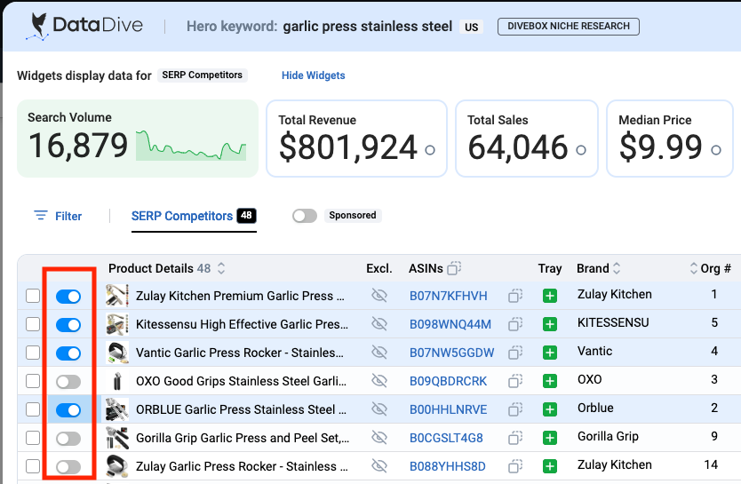Add ORBLUE Garlic Press to tray
Viewport: 741px width, 484px height.
pyautogui.click(x=550, y=409)
